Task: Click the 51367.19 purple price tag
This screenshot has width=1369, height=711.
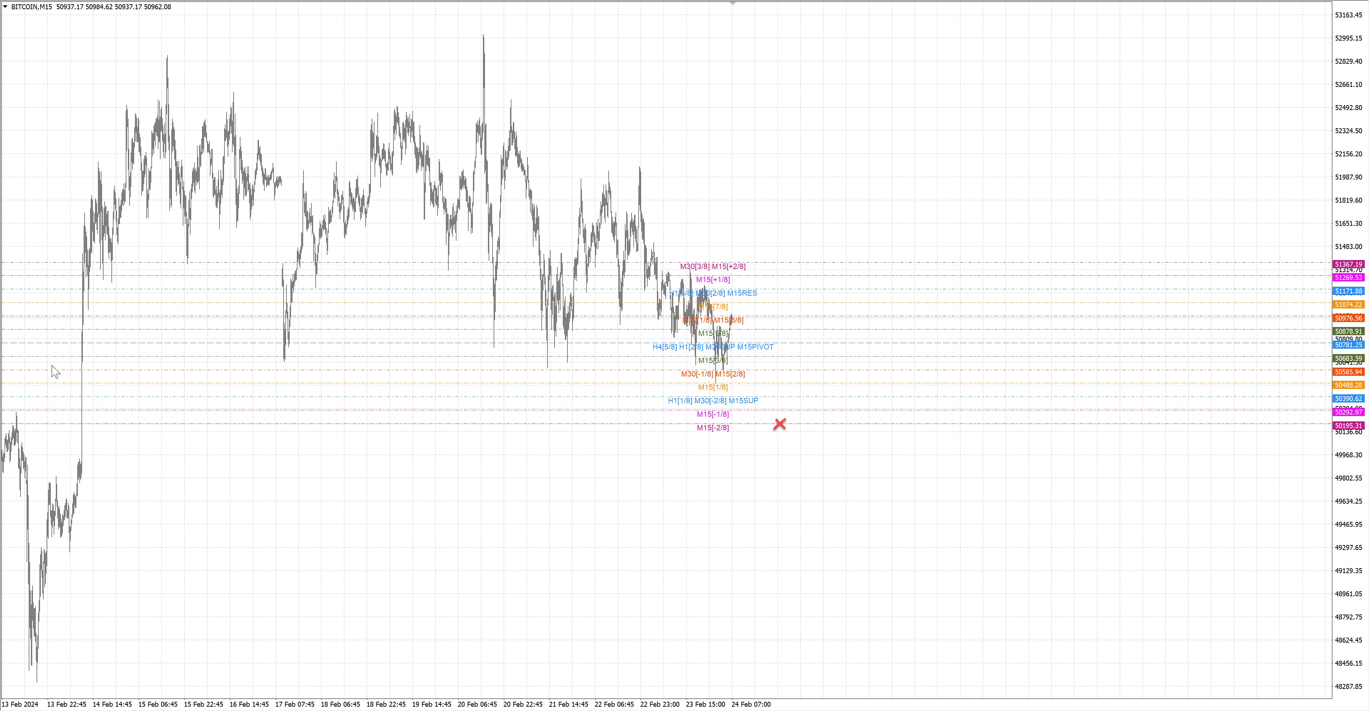Action: coord(1348,264)
